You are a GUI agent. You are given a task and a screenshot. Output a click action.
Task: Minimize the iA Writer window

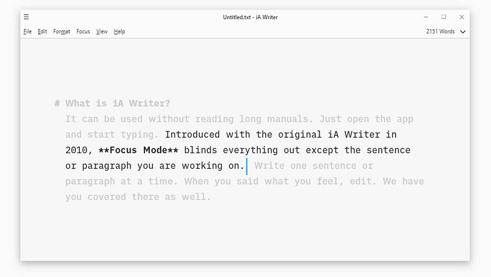[x=426, y=17]
